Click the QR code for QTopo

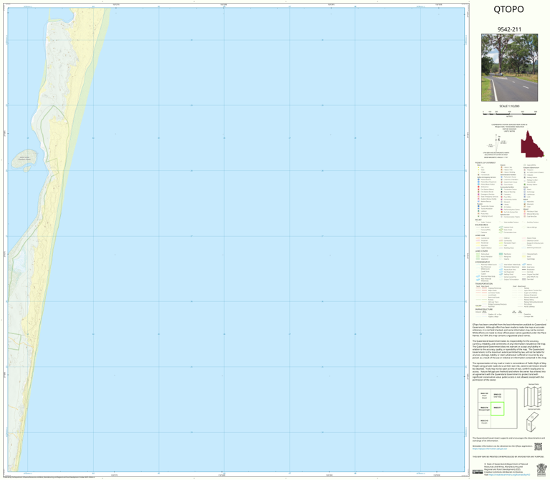click(x=538, y=446)
